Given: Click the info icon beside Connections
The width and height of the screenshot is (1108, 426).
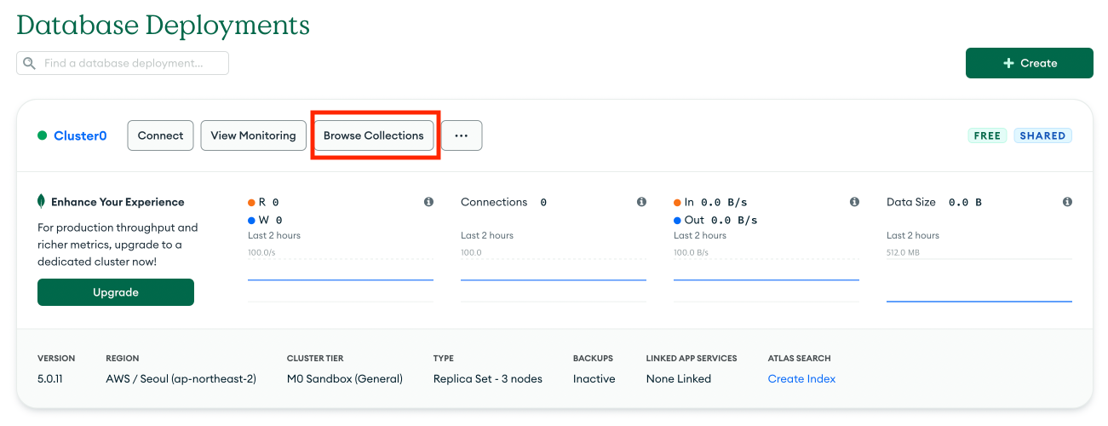Looking at the screenshot, I should [641, 202].
